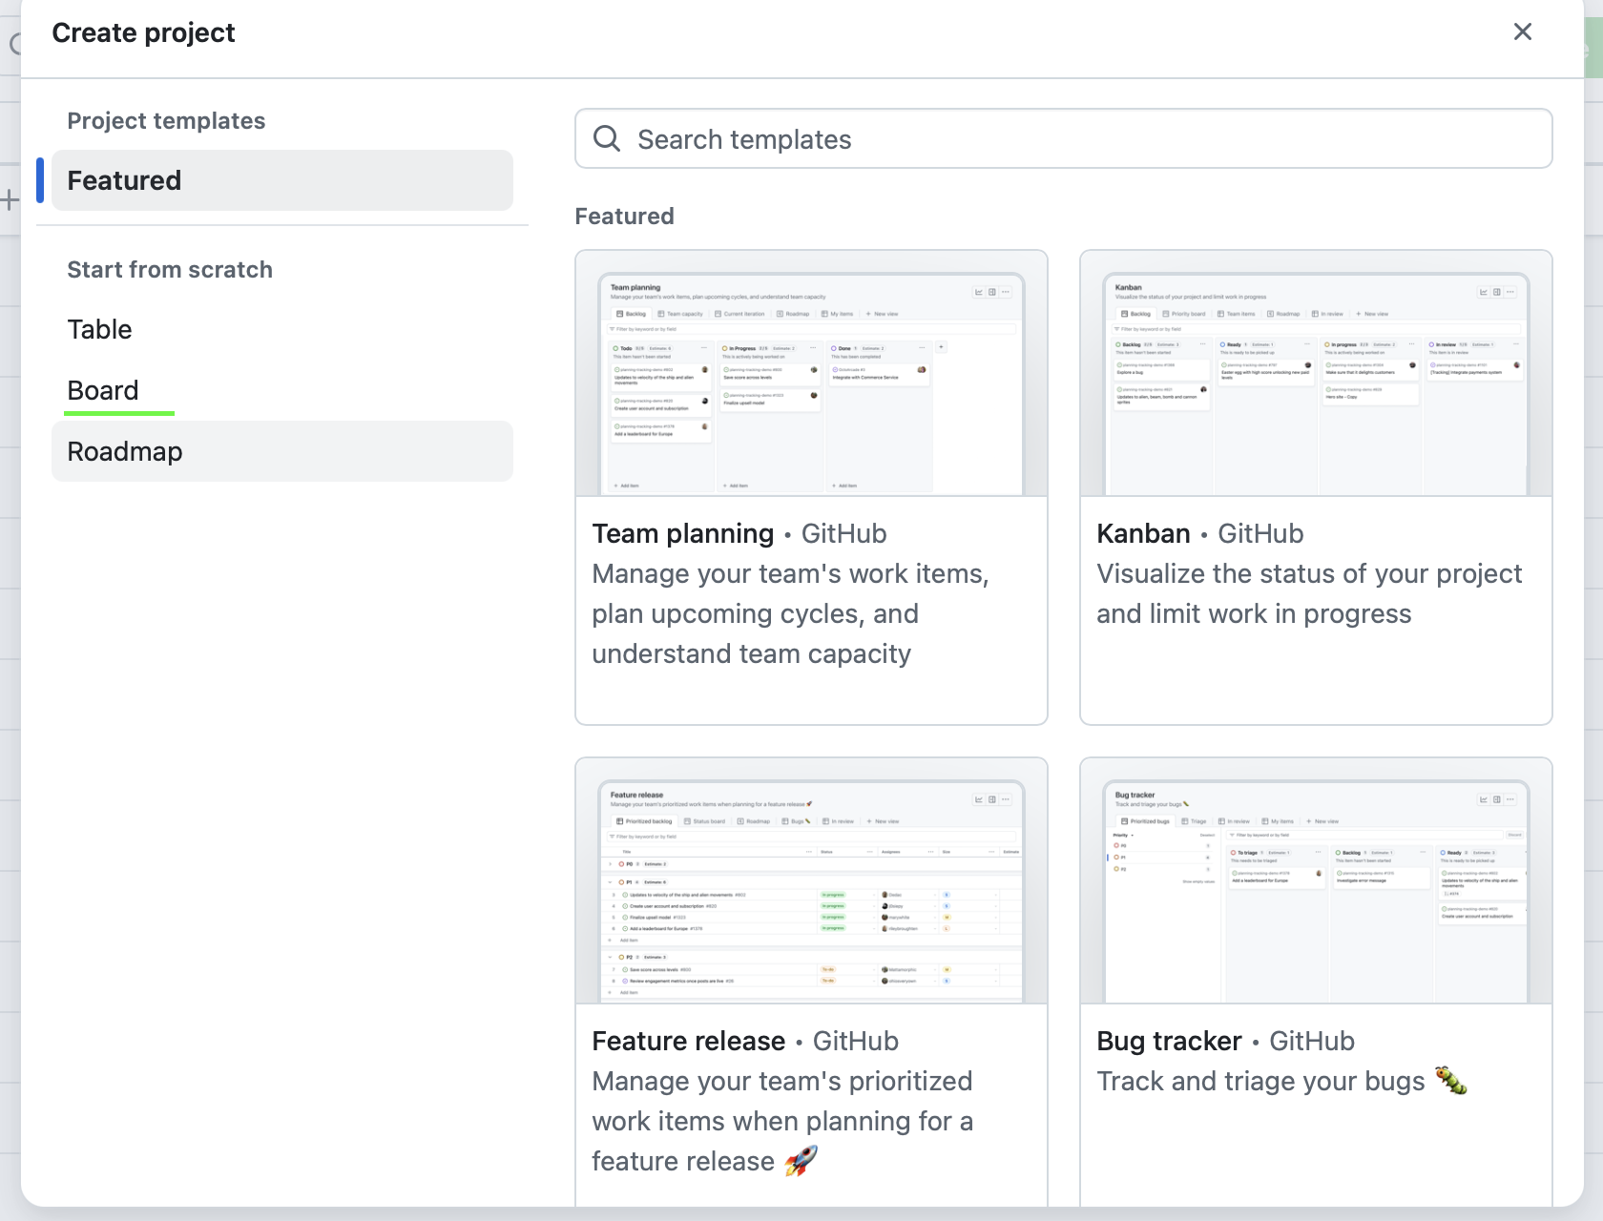Click the caterpillar bug emoji icon
1603x1221 pixels.
(x=1450, y=1081)
